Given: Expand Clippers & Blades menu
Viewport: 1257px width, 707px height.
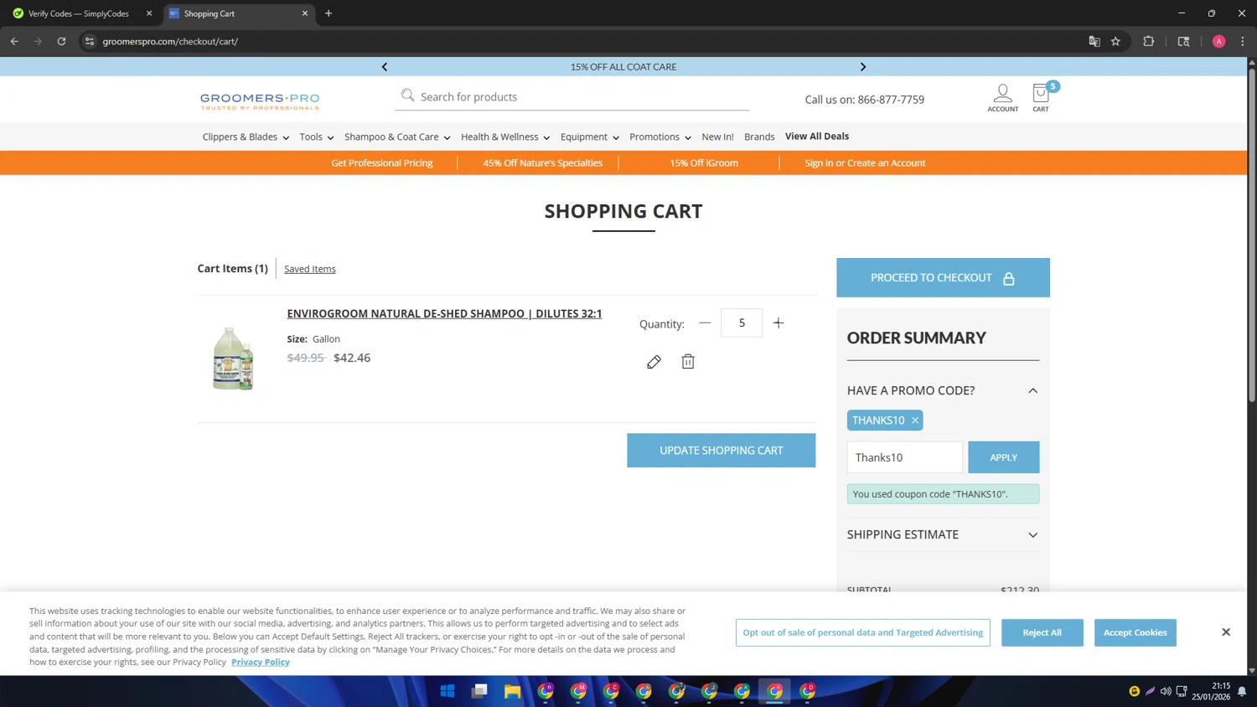Looking at the screenshot, I should (246, 137).
